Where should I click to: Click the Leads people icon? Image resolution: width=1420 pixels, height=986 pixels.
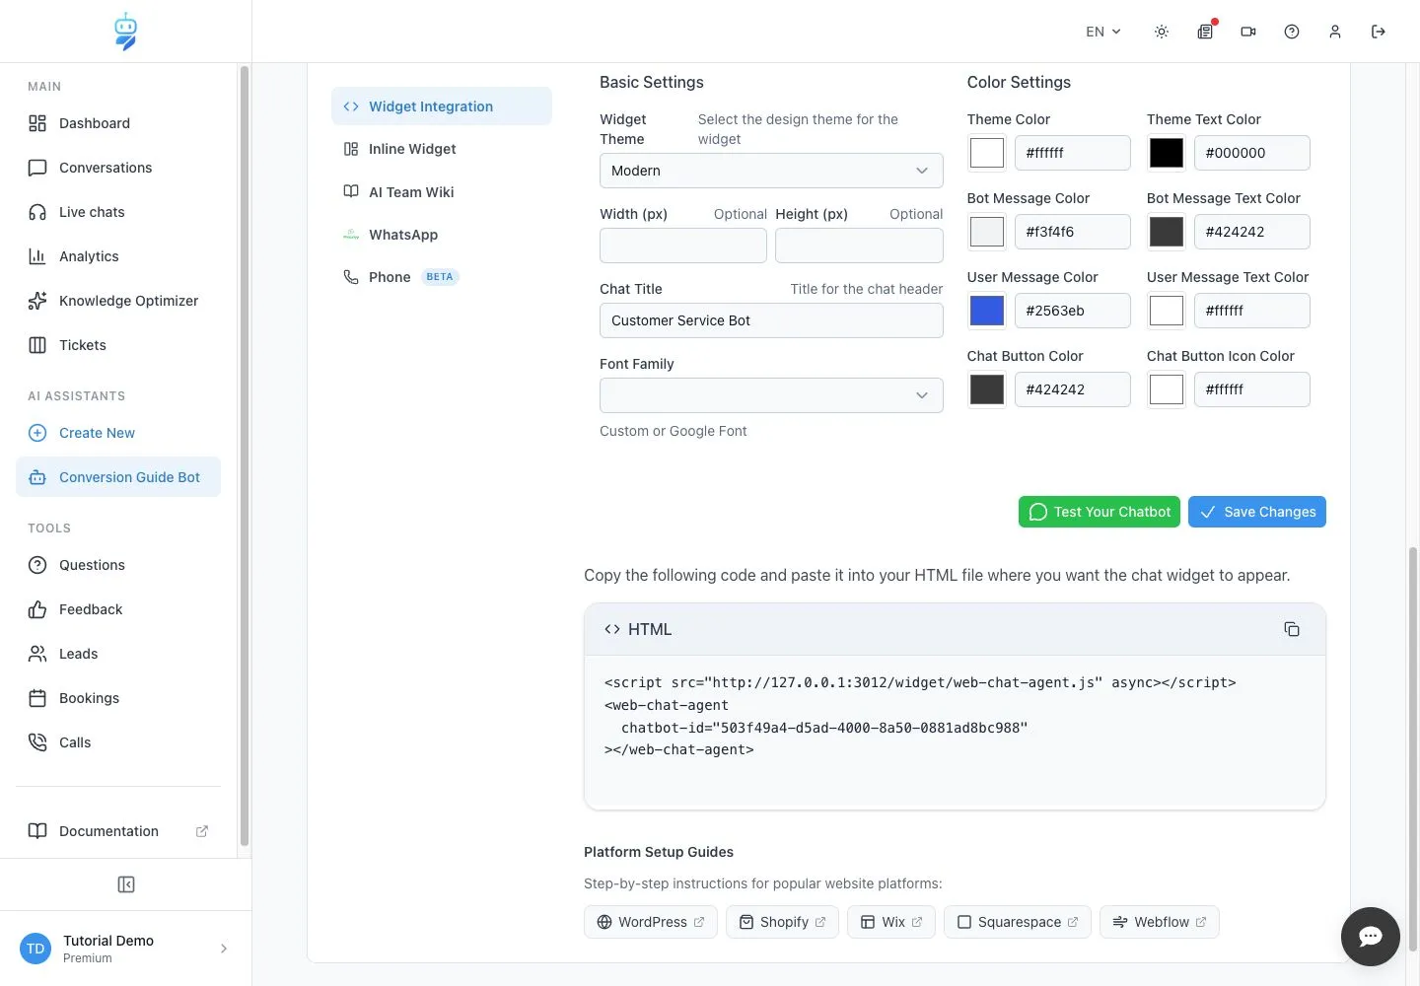pos(37,654)
